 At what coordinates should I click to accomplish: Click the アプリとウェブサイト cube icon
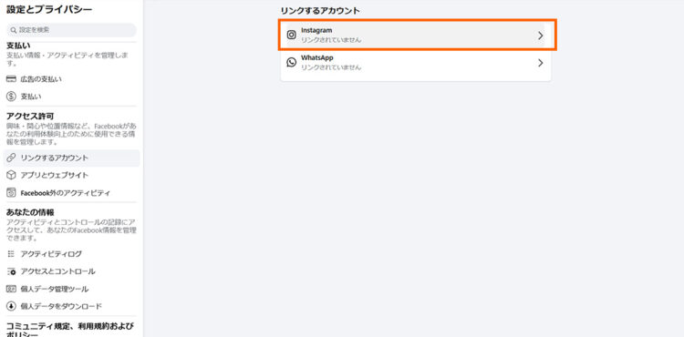coord(11,175)
